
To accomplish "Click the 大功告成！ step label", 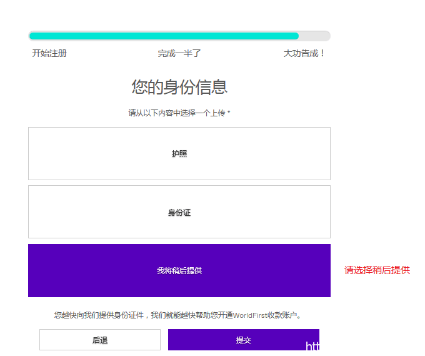I will [x=304, y=53].
